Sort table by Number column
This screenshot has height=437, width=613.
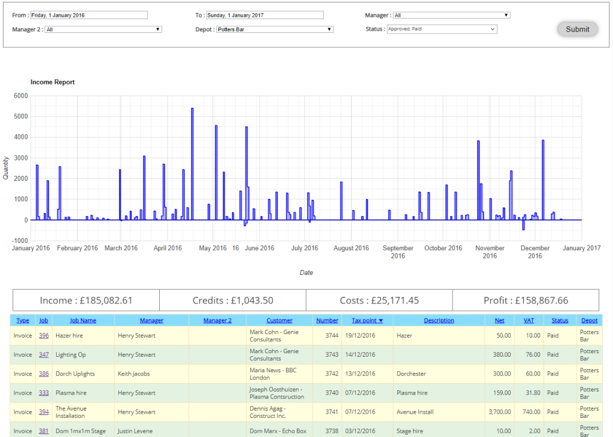(327, 320)
